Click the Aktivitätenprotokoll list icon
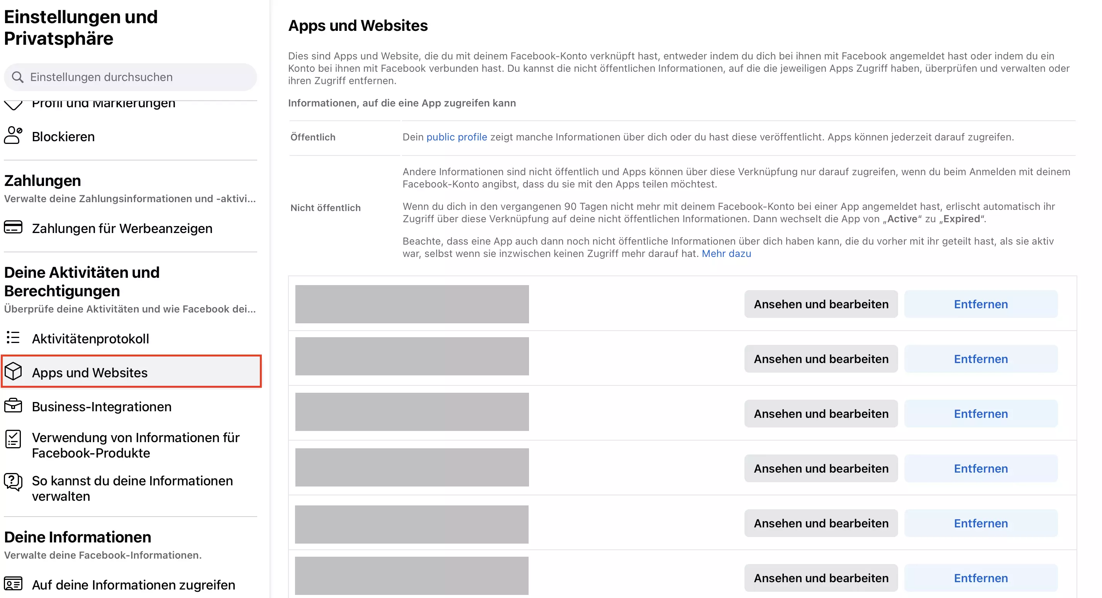 pos(13,338)
